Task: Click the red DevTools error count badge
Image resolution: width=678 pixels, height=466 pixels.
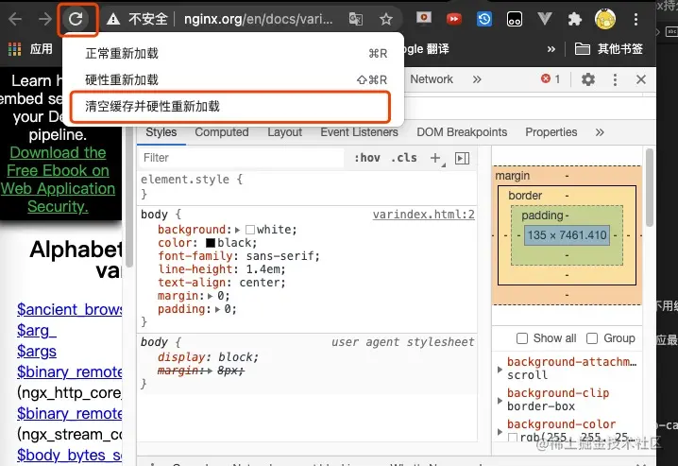Action: tap(551, 79)
